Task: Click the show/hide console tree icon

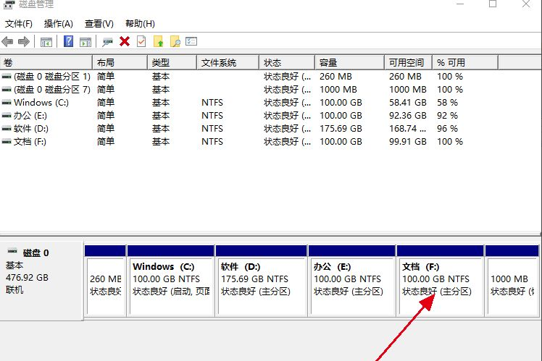Action: point(46,42)
